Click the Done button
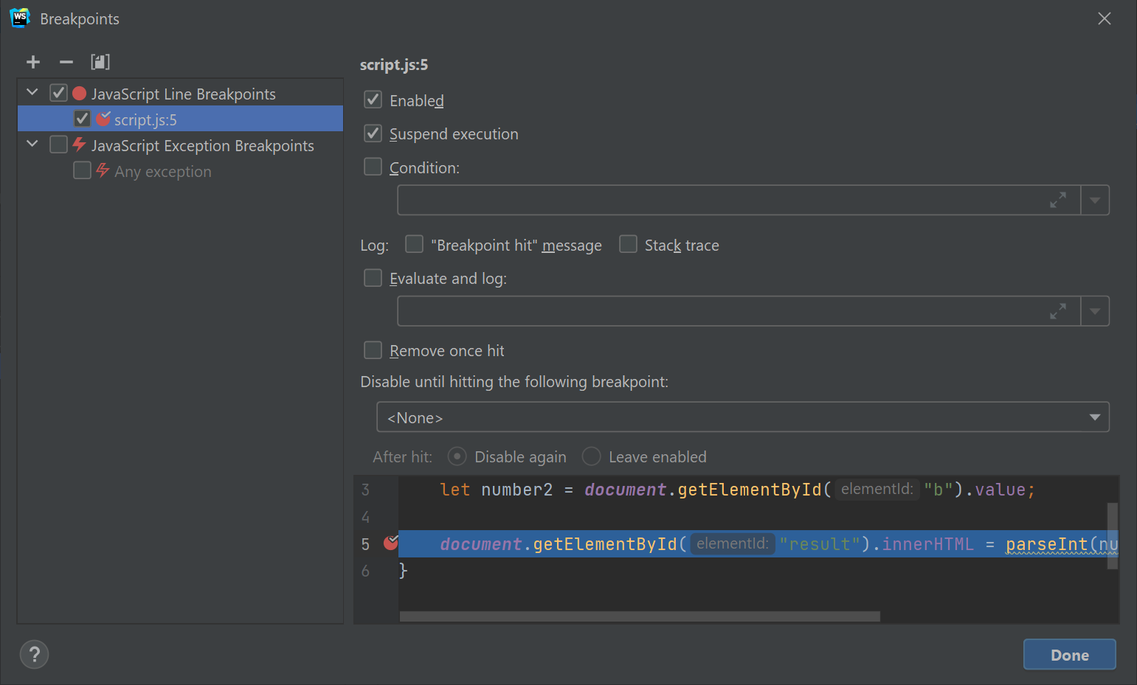Viewport: 1137px width, 685px height. 1069,654
